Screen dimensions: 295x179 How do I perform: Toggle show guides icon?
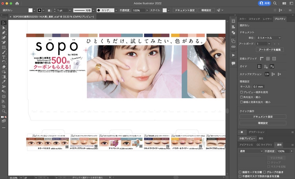point(260,66)
